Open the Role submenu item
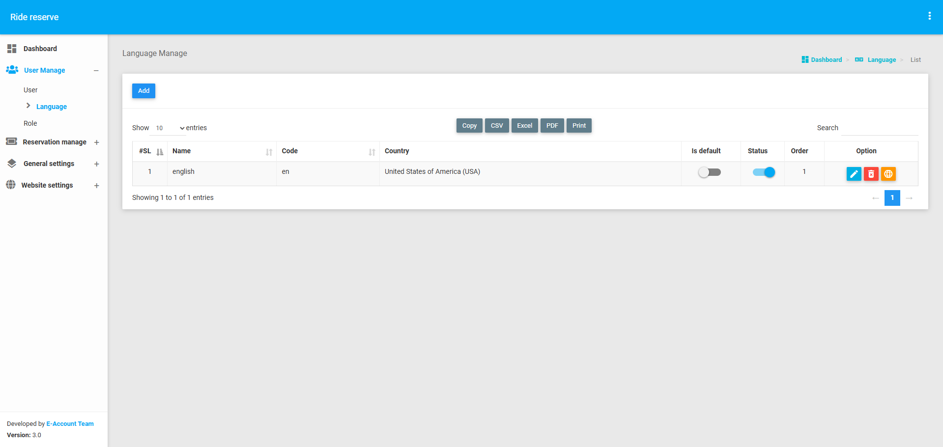The image size is (943, 447). pos(30,123)
